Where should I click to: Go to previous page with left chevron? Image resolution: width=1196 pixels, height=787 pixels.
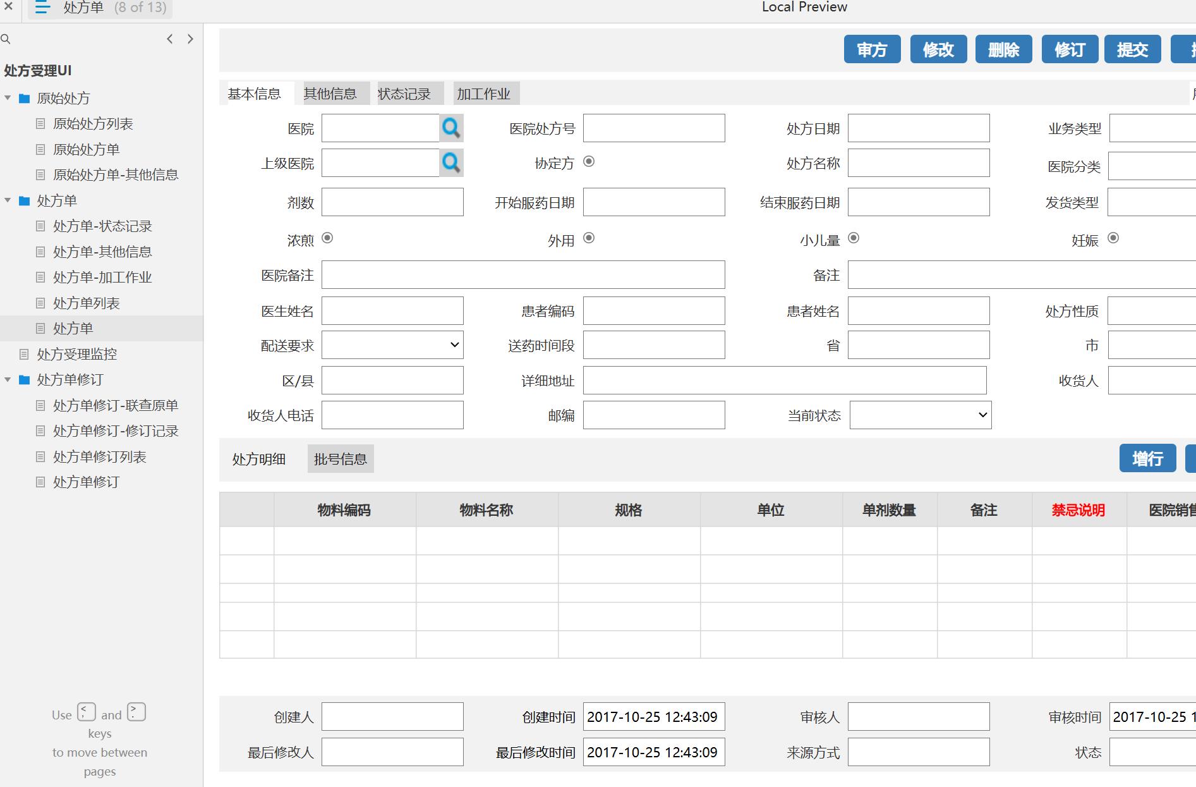pos(169,39)
